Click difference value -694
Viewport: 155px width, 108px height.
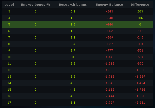140,57
